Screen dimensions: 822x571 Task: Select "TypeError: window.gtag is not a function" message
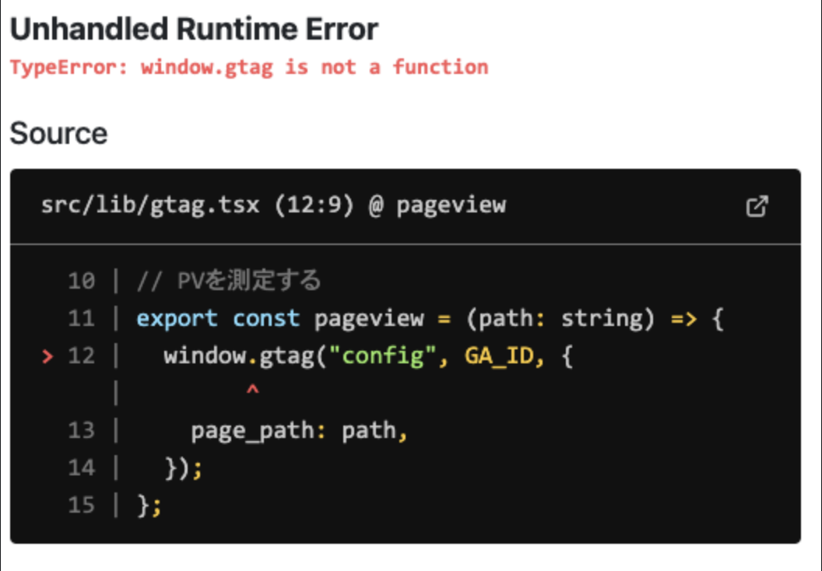[249, 68]
